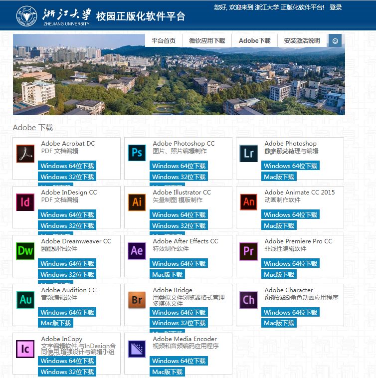Click the After Effects Ae icon
This screenshot has width=376, height=378.
137,251
